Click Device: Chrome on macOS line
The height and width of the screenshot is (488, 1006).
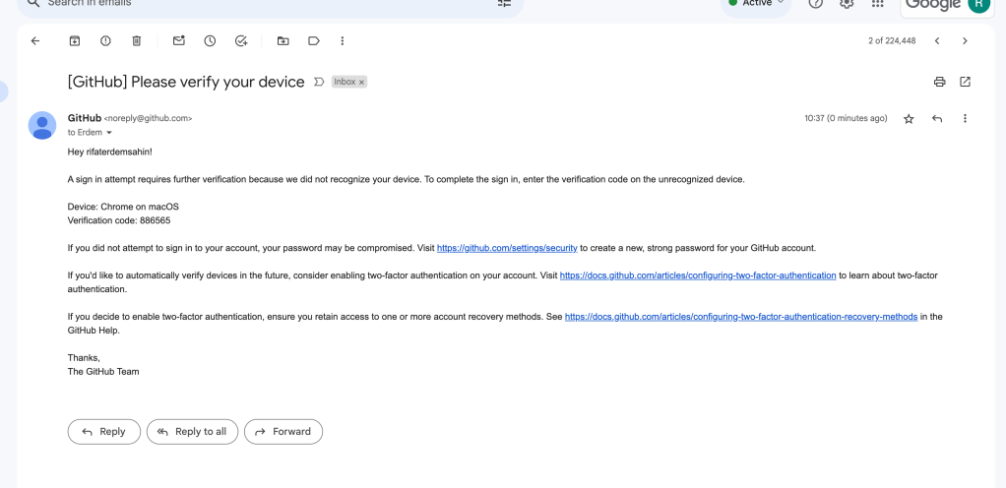123,208
